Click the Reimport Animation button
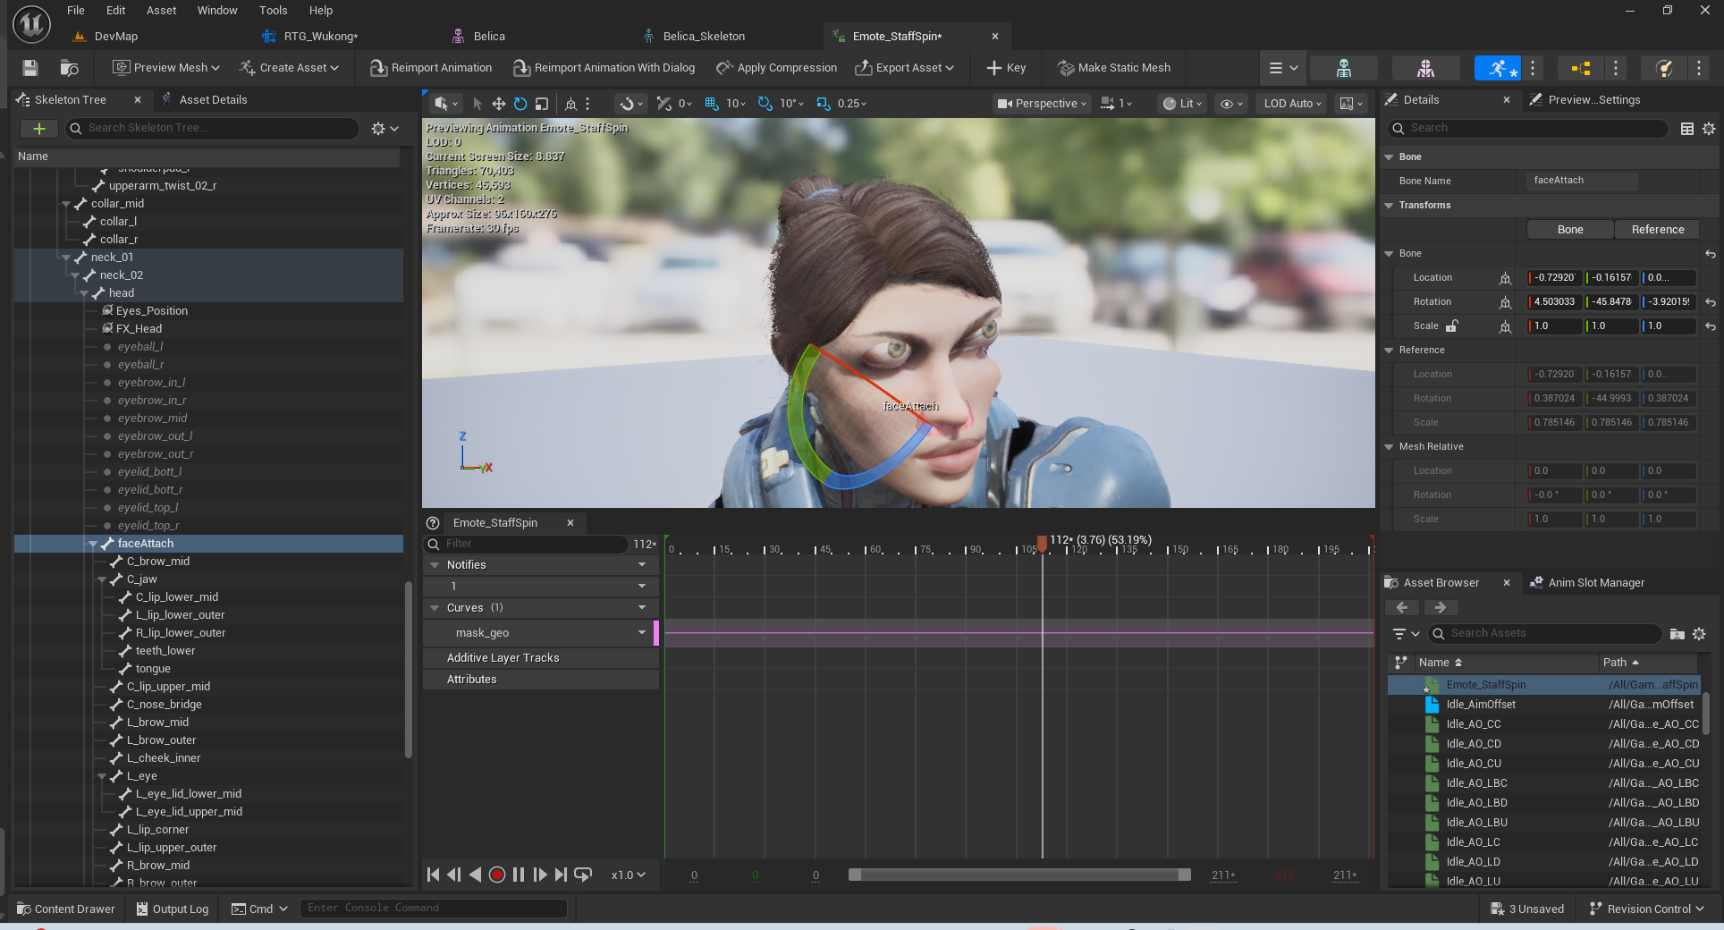 coord(431,68)
